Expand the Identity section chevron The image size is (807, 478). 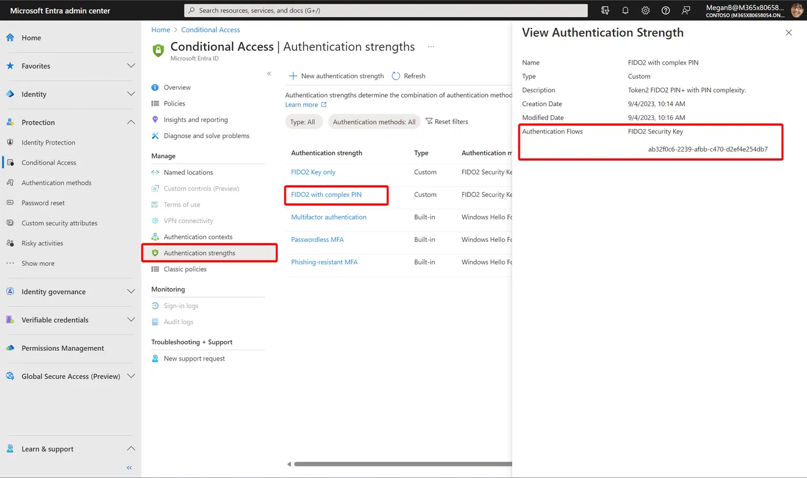click(131, 94)
